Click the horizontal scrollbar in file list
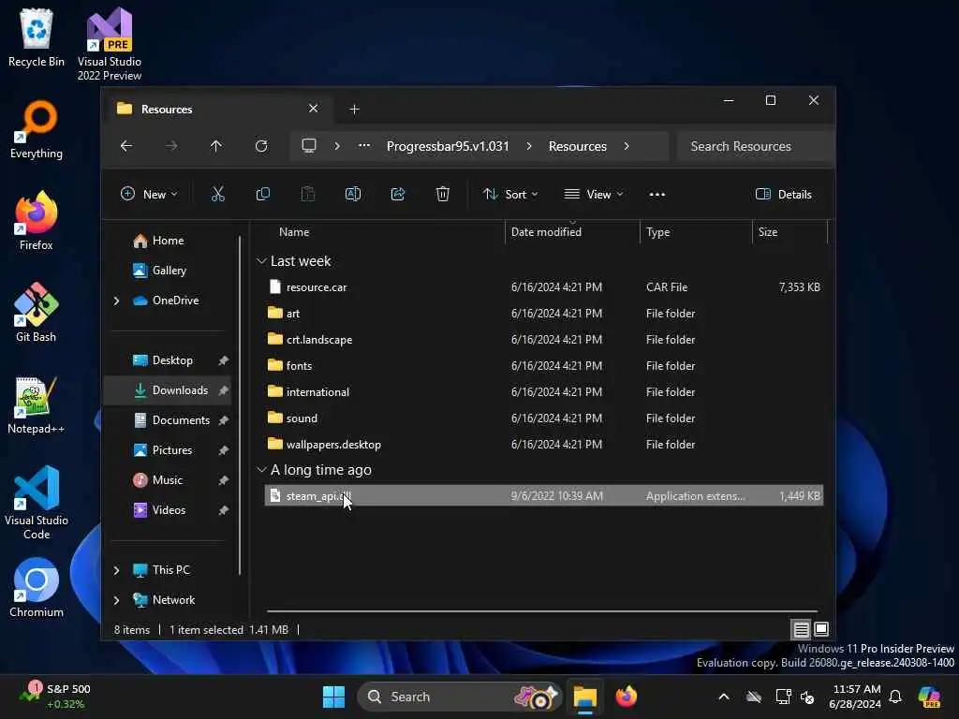This screenshot has height=719, width=959. (542, 610)
